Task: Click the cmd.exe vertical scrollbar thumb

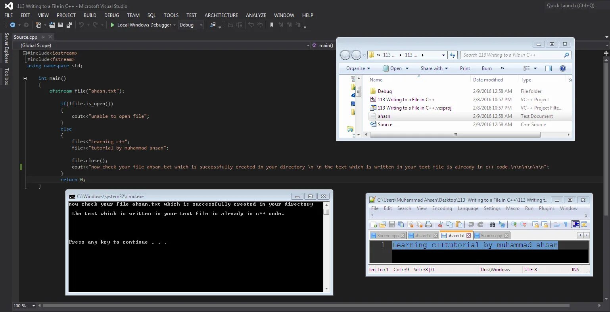Action: pos(326,212)
